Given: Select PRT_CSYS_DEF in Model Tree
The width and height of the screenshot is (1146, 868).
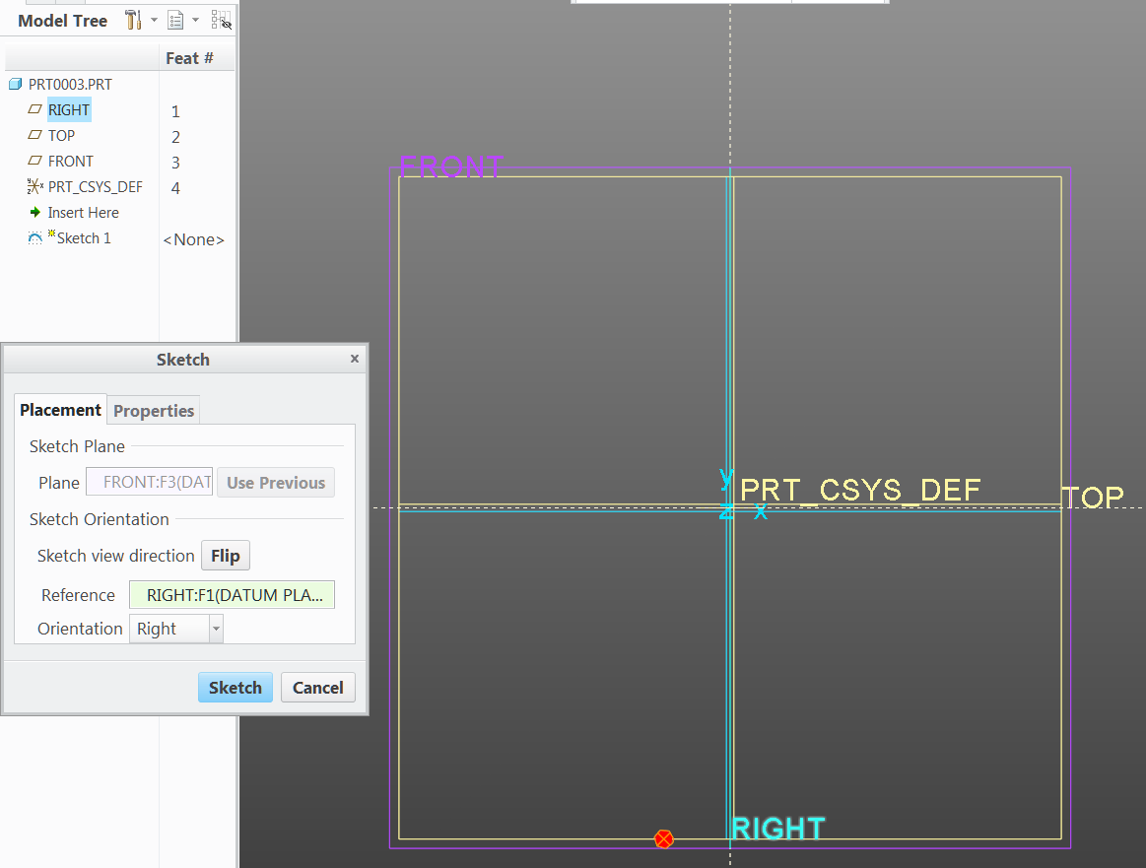Looking at the screenshot, I should 95,186.
